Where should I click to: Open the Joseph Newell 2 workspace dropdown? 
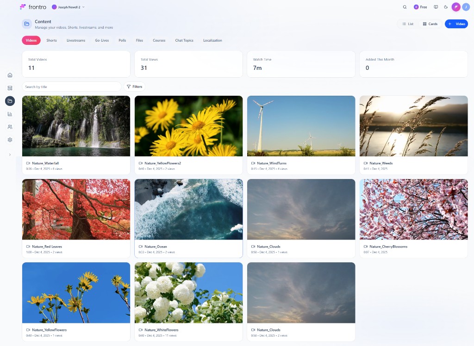[x=68, y=7]
